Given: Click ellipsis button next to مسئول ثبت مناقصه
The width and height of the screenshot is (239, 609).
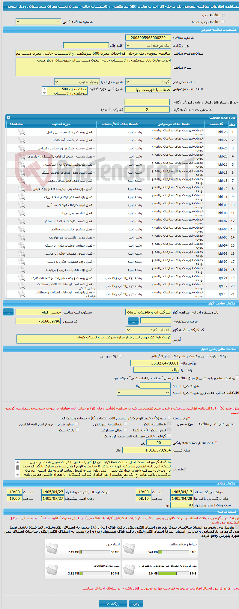Looking at the screenshot, I should (x=8, y=312).
